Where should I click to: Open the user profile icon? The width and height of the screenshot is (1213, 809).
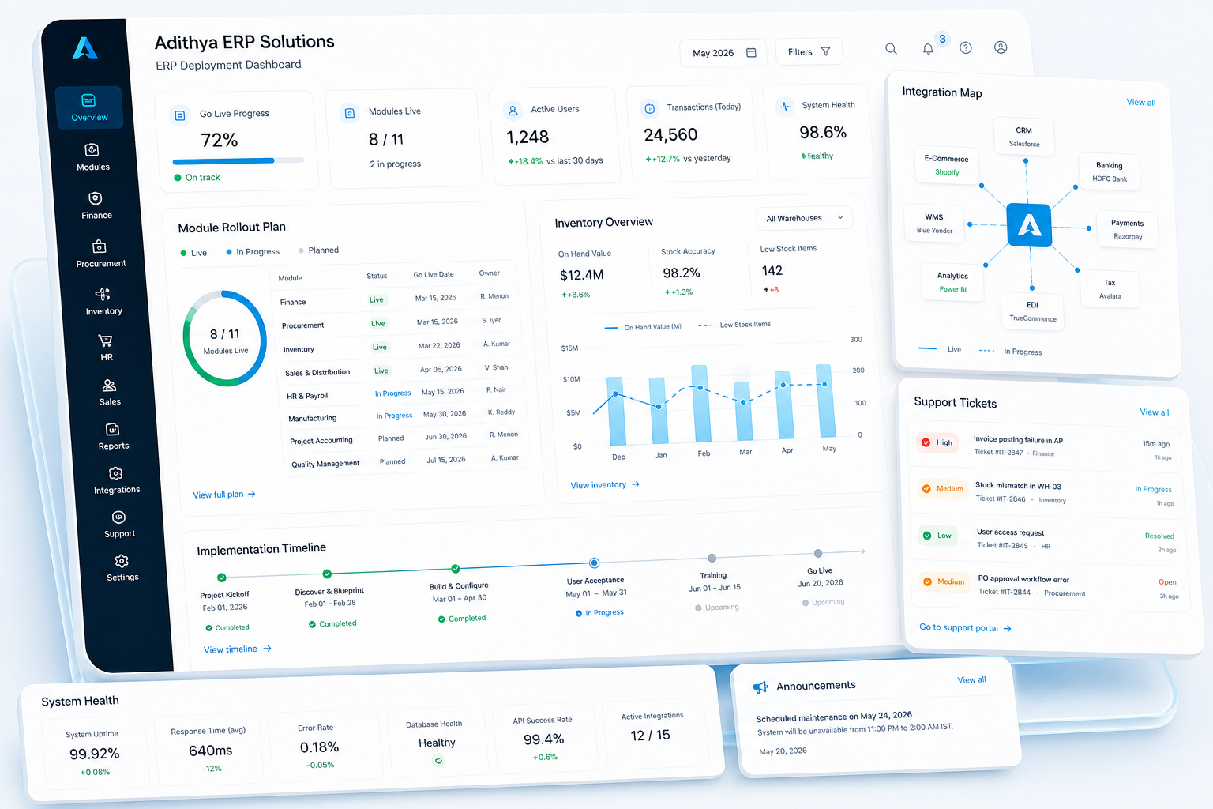(1001, 47)
